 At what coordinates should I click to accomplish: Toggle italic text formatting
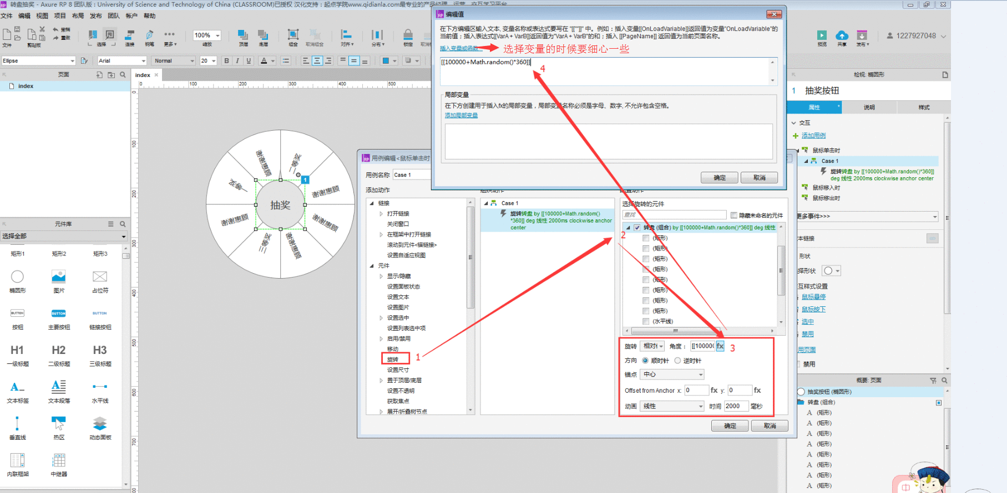pyautogui.click(x=237, y=61)
